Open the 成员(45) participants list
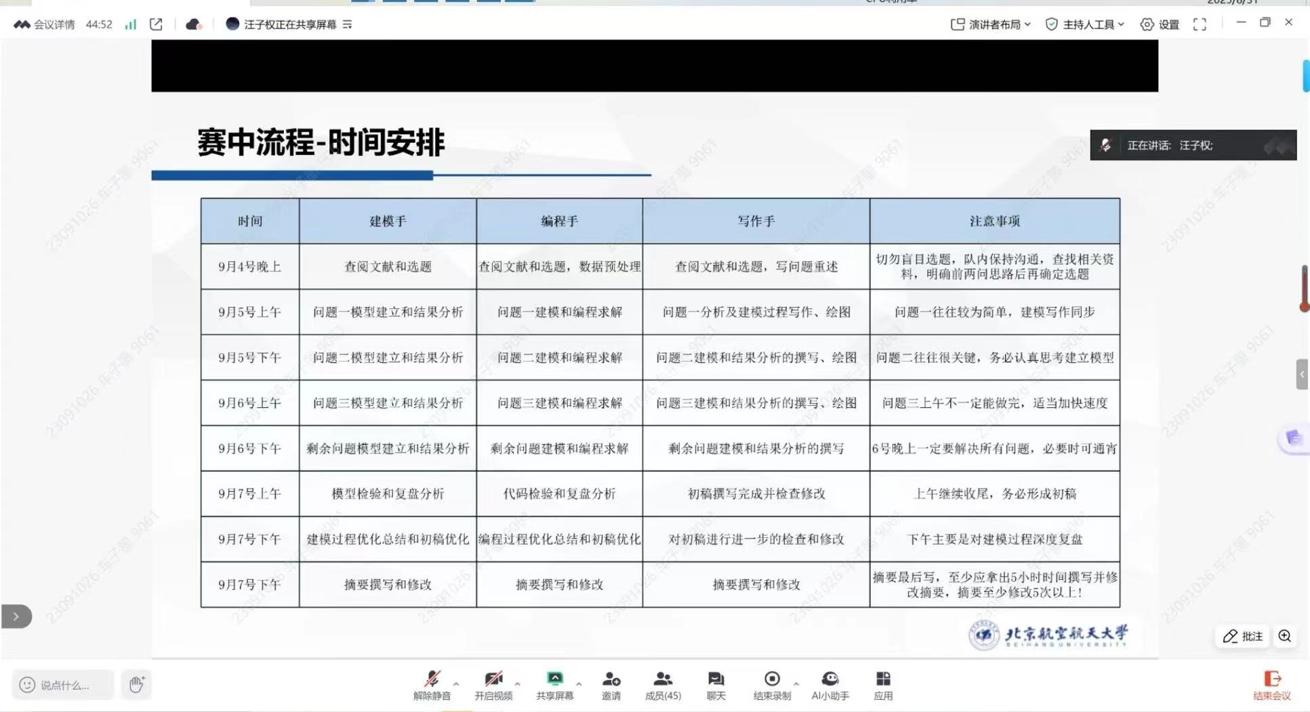This screenshot has width=1310, height=712. click(662, 685)
